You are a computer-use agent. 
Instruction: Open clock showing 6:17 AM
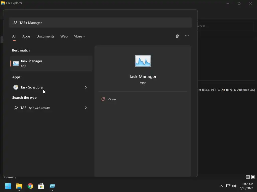click(246, 186)
